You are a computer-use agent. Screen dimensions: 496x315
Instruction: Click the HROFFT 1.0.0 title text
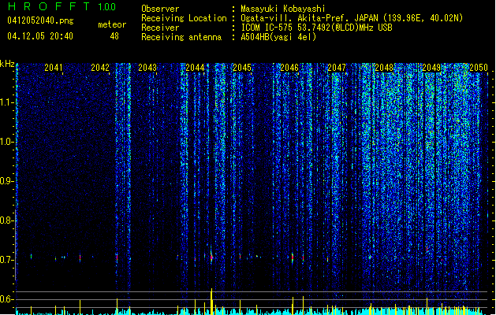[x=62, y=6]
